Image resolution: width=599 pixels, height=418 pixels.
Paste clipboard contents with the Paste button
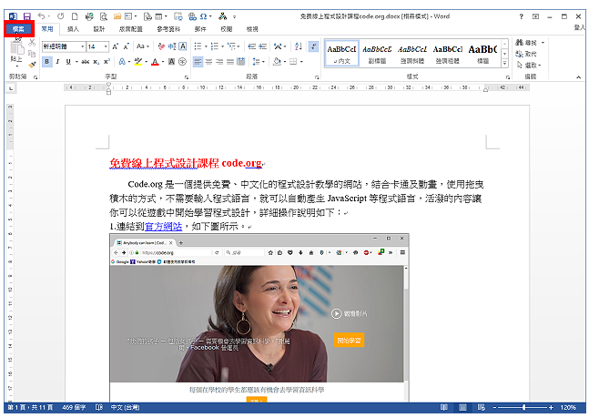[16, 52]
